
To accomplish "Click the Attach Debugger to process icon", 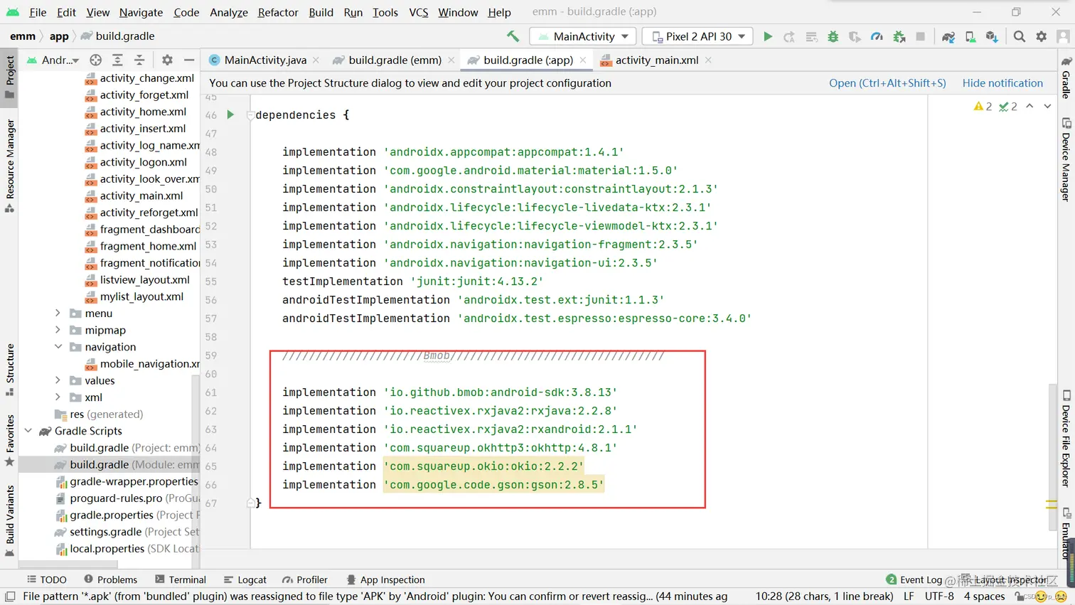I will [899, 36].
